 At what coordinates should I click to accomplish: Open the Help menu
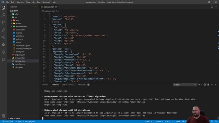point(54,2)
